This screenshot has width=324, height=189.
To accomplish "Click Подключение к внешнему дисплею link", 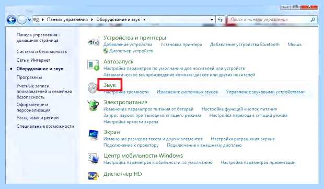I will click(x=204, y=146).
